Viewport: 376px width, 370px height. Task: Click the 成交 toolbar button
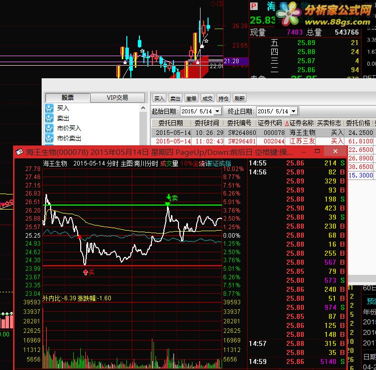[208, 98]
